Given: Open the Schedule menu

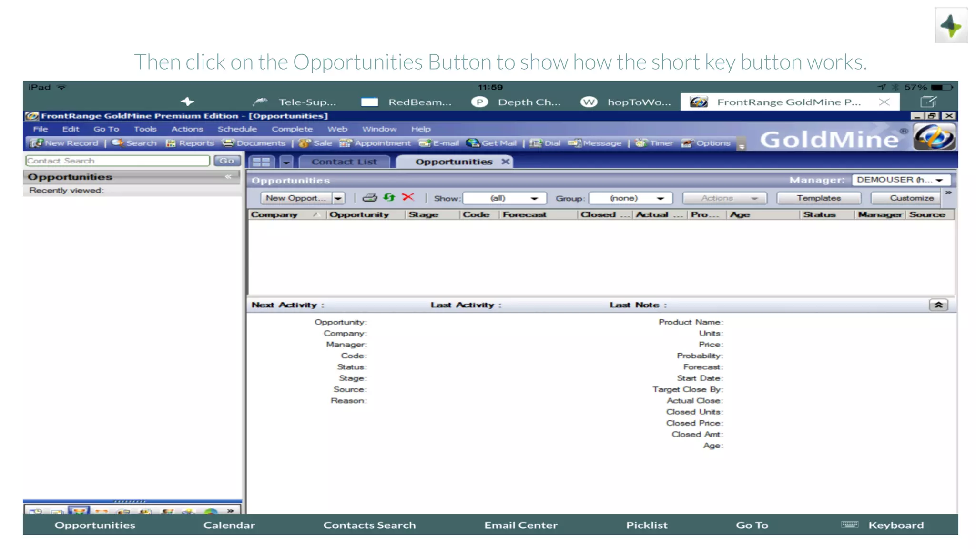Looking at the screenshot, I should [x=237, y=129].
